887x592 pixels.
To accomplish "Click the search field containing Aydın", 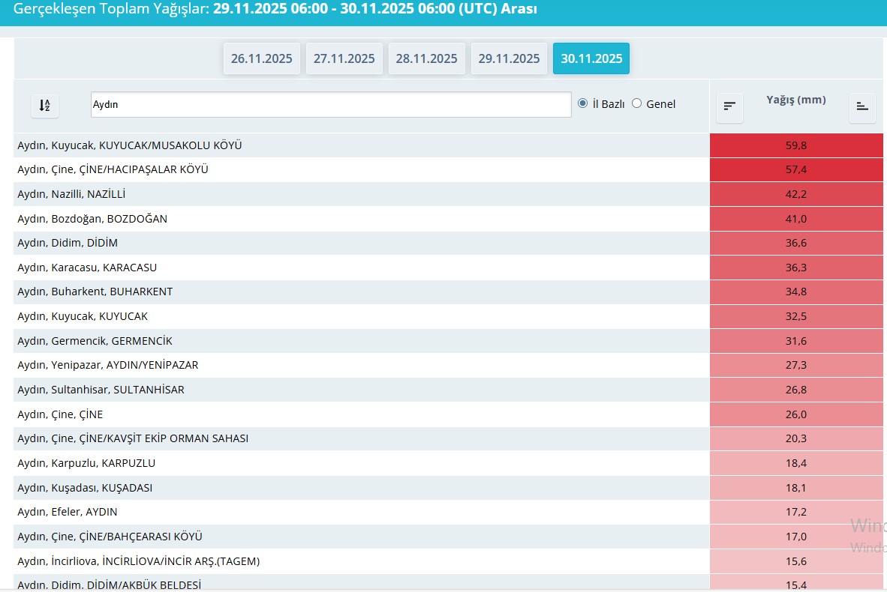I will pyautogui.click(x=330, y=105).
